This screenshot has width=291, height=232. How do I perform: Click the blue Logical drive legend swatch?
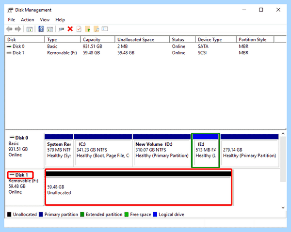click(x=155, y=215)
